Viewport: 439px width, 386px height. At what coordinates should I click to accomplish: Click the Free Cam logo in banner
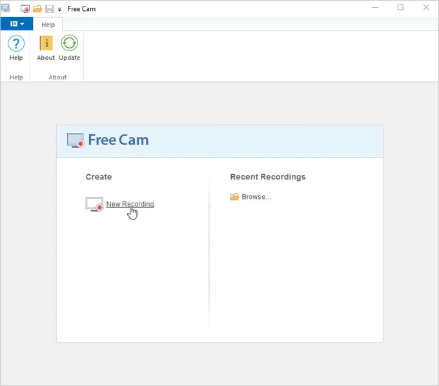(x=108, y=140)
